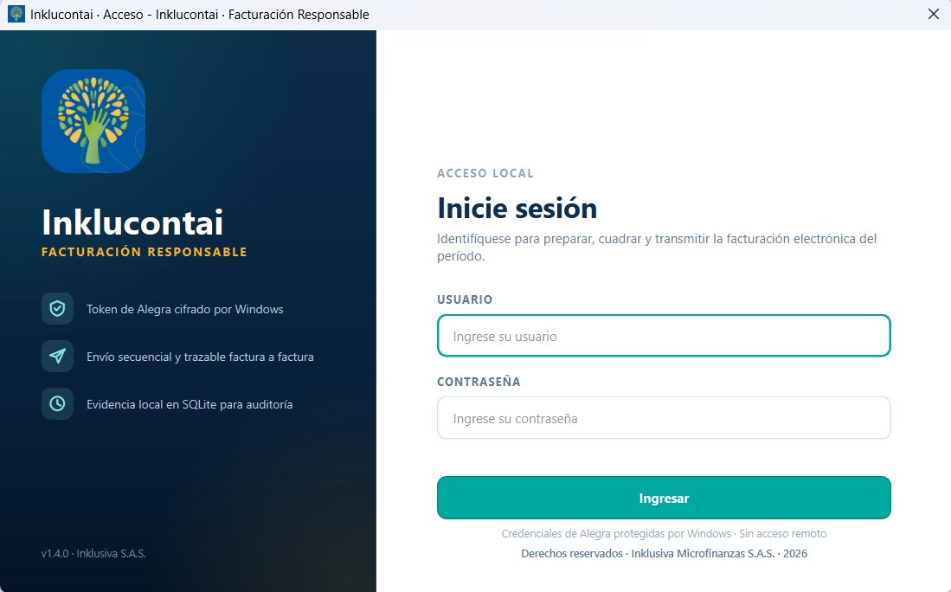The height and width of the screenshot is (592, 951).
Task: Click 'Envío secuencial y trazable factura a factura'
Action: [x=200, y=357]
